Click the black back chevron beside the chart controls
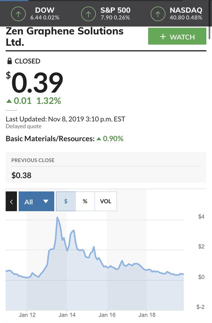Viewport: 212px width, 323px height. click(x=11, y=201)
